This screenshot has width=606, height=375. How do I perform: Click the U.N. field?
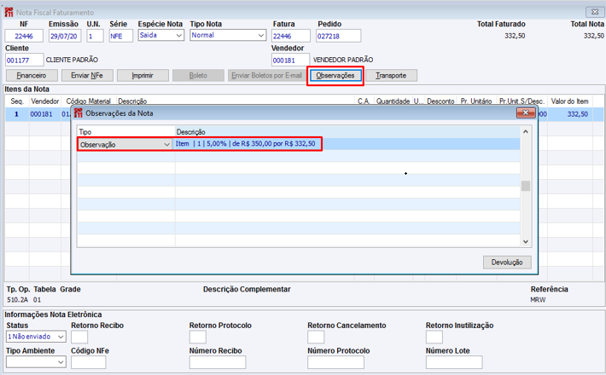(x=95, y=36)
